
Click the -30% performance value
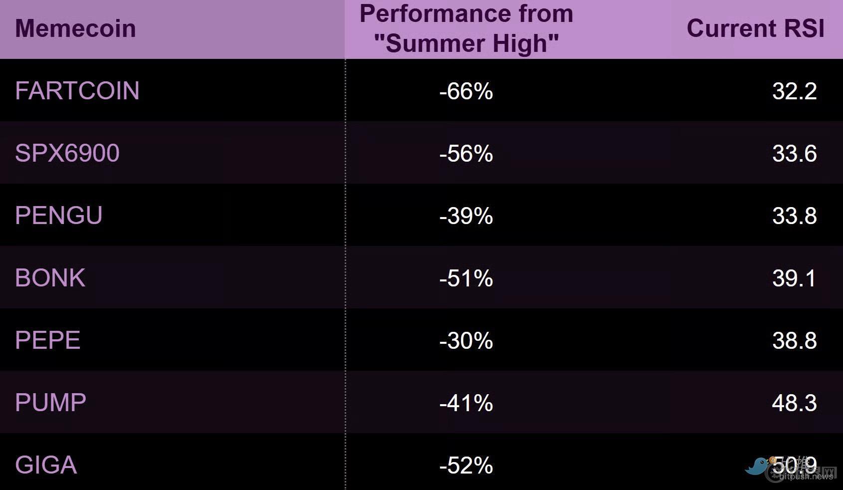pyautogui.click(x=466, y=341)
